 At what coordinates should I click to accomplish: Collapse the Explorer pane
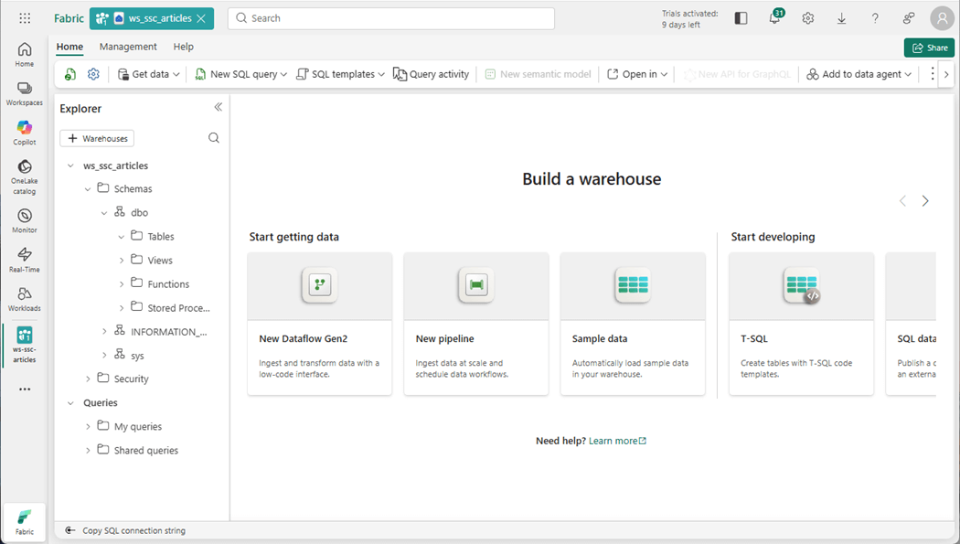[218, 107]
